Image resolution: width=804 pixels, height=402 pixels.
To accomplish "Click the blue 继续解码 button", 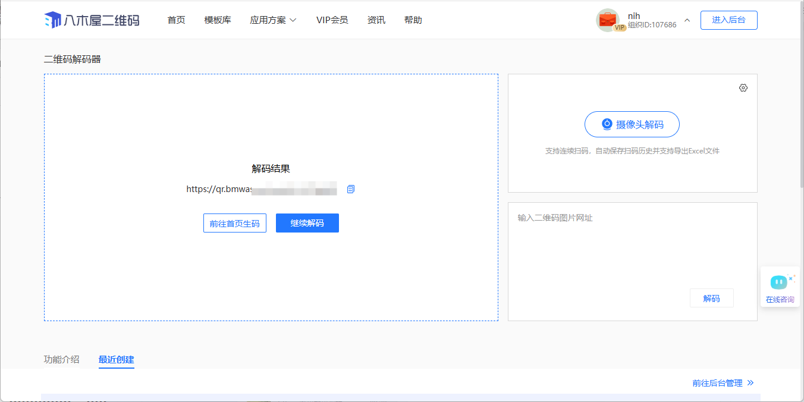I will (307, 224).
